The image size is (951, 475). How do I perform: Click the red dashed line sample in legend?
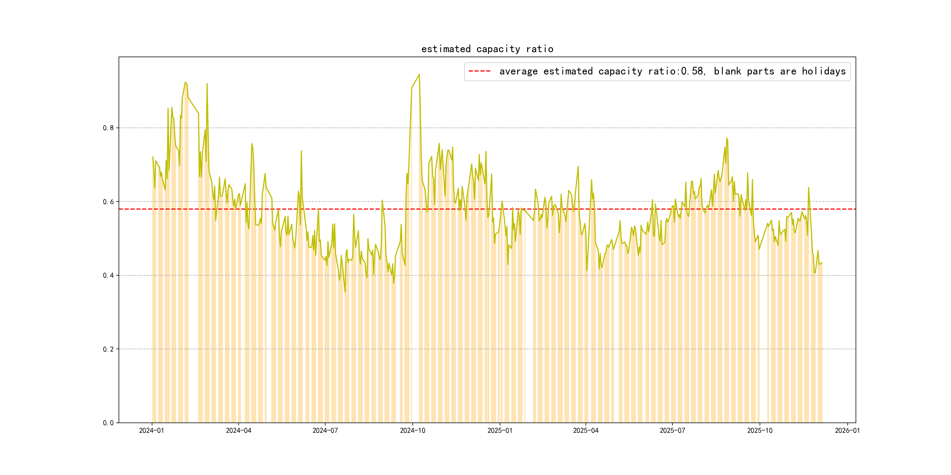(479, 71)
